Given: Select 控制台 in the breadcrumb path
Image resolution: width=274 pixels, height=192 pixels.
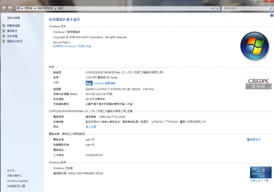Looking at the screenshot, I should point(29,8).
